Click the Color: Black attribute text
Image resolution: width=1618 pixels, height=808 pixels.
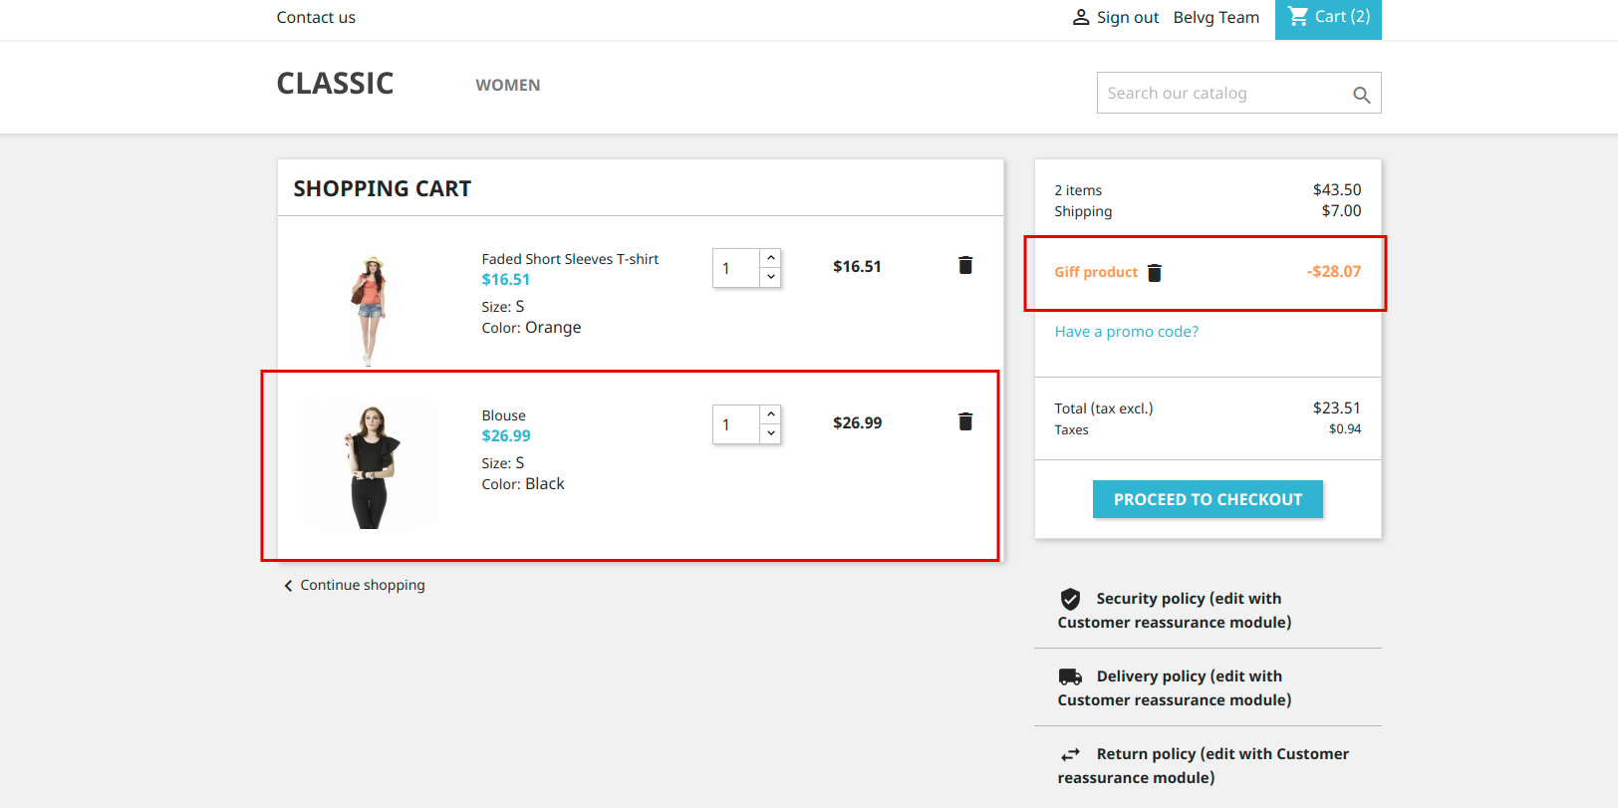pyautogui.click(x=523, y=484)
